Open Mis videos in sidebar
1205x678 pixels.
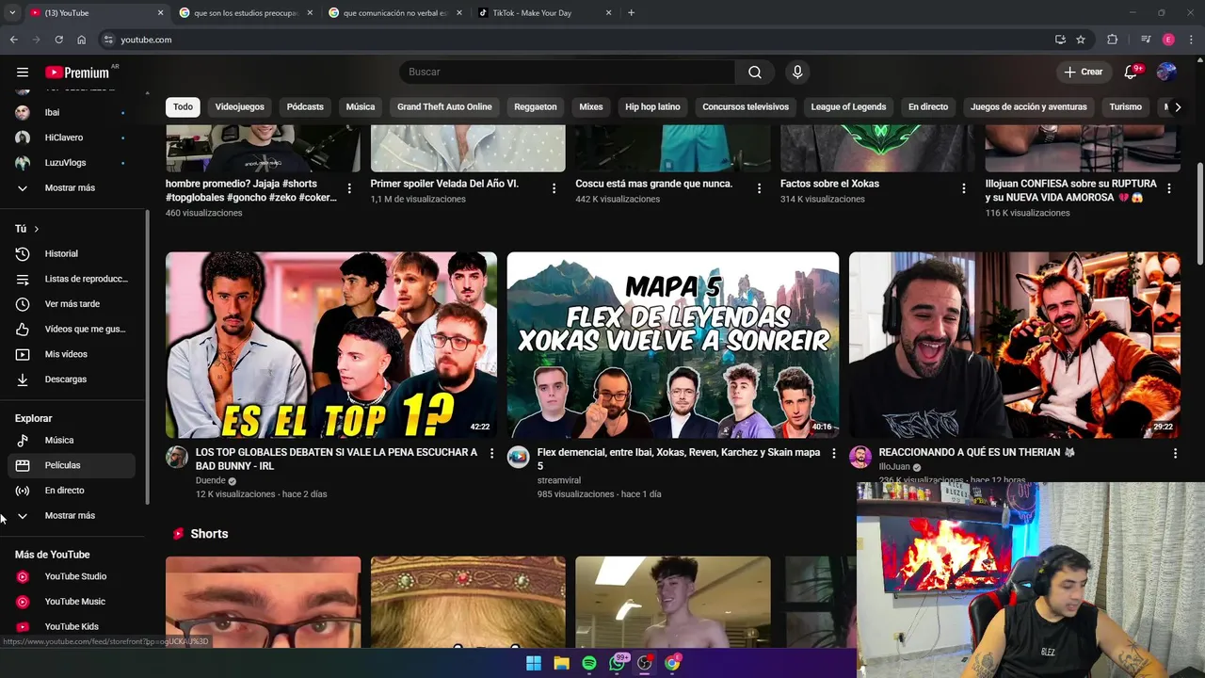[72, 354]
